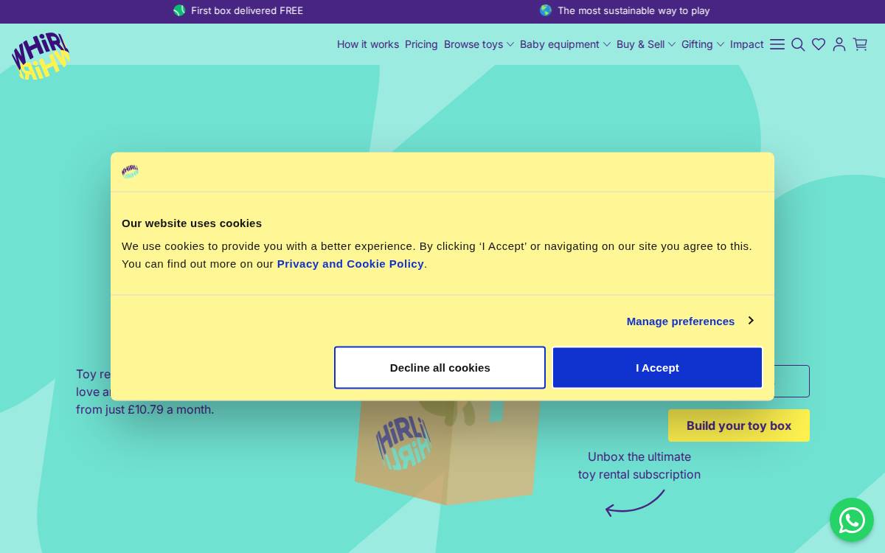Click the Whirli logo in the header
The image size is (885, 553).
click(x=41, y=55)
